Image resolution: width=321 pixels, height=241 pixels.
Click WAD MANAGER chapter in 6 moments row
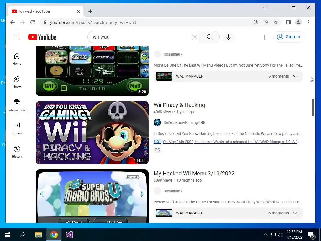190,213
